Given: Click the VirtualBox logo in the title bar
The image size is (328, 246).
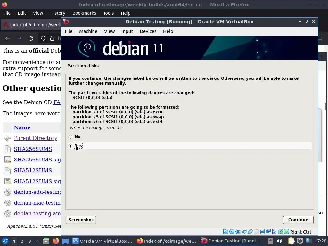Looking at the screenshot, I should [x=66, y=22].
